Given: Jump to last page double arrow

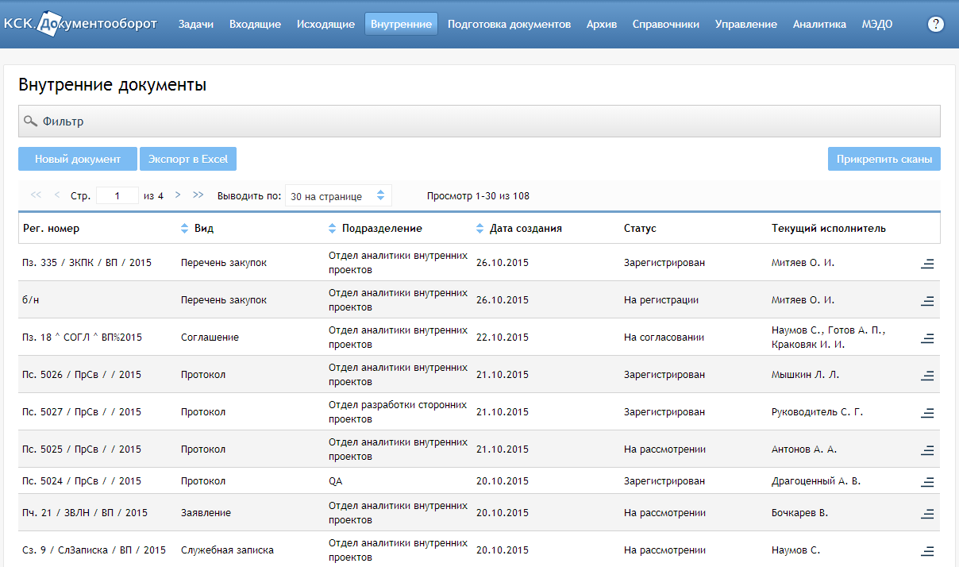Looking at the screenshot, I should 198,195.
